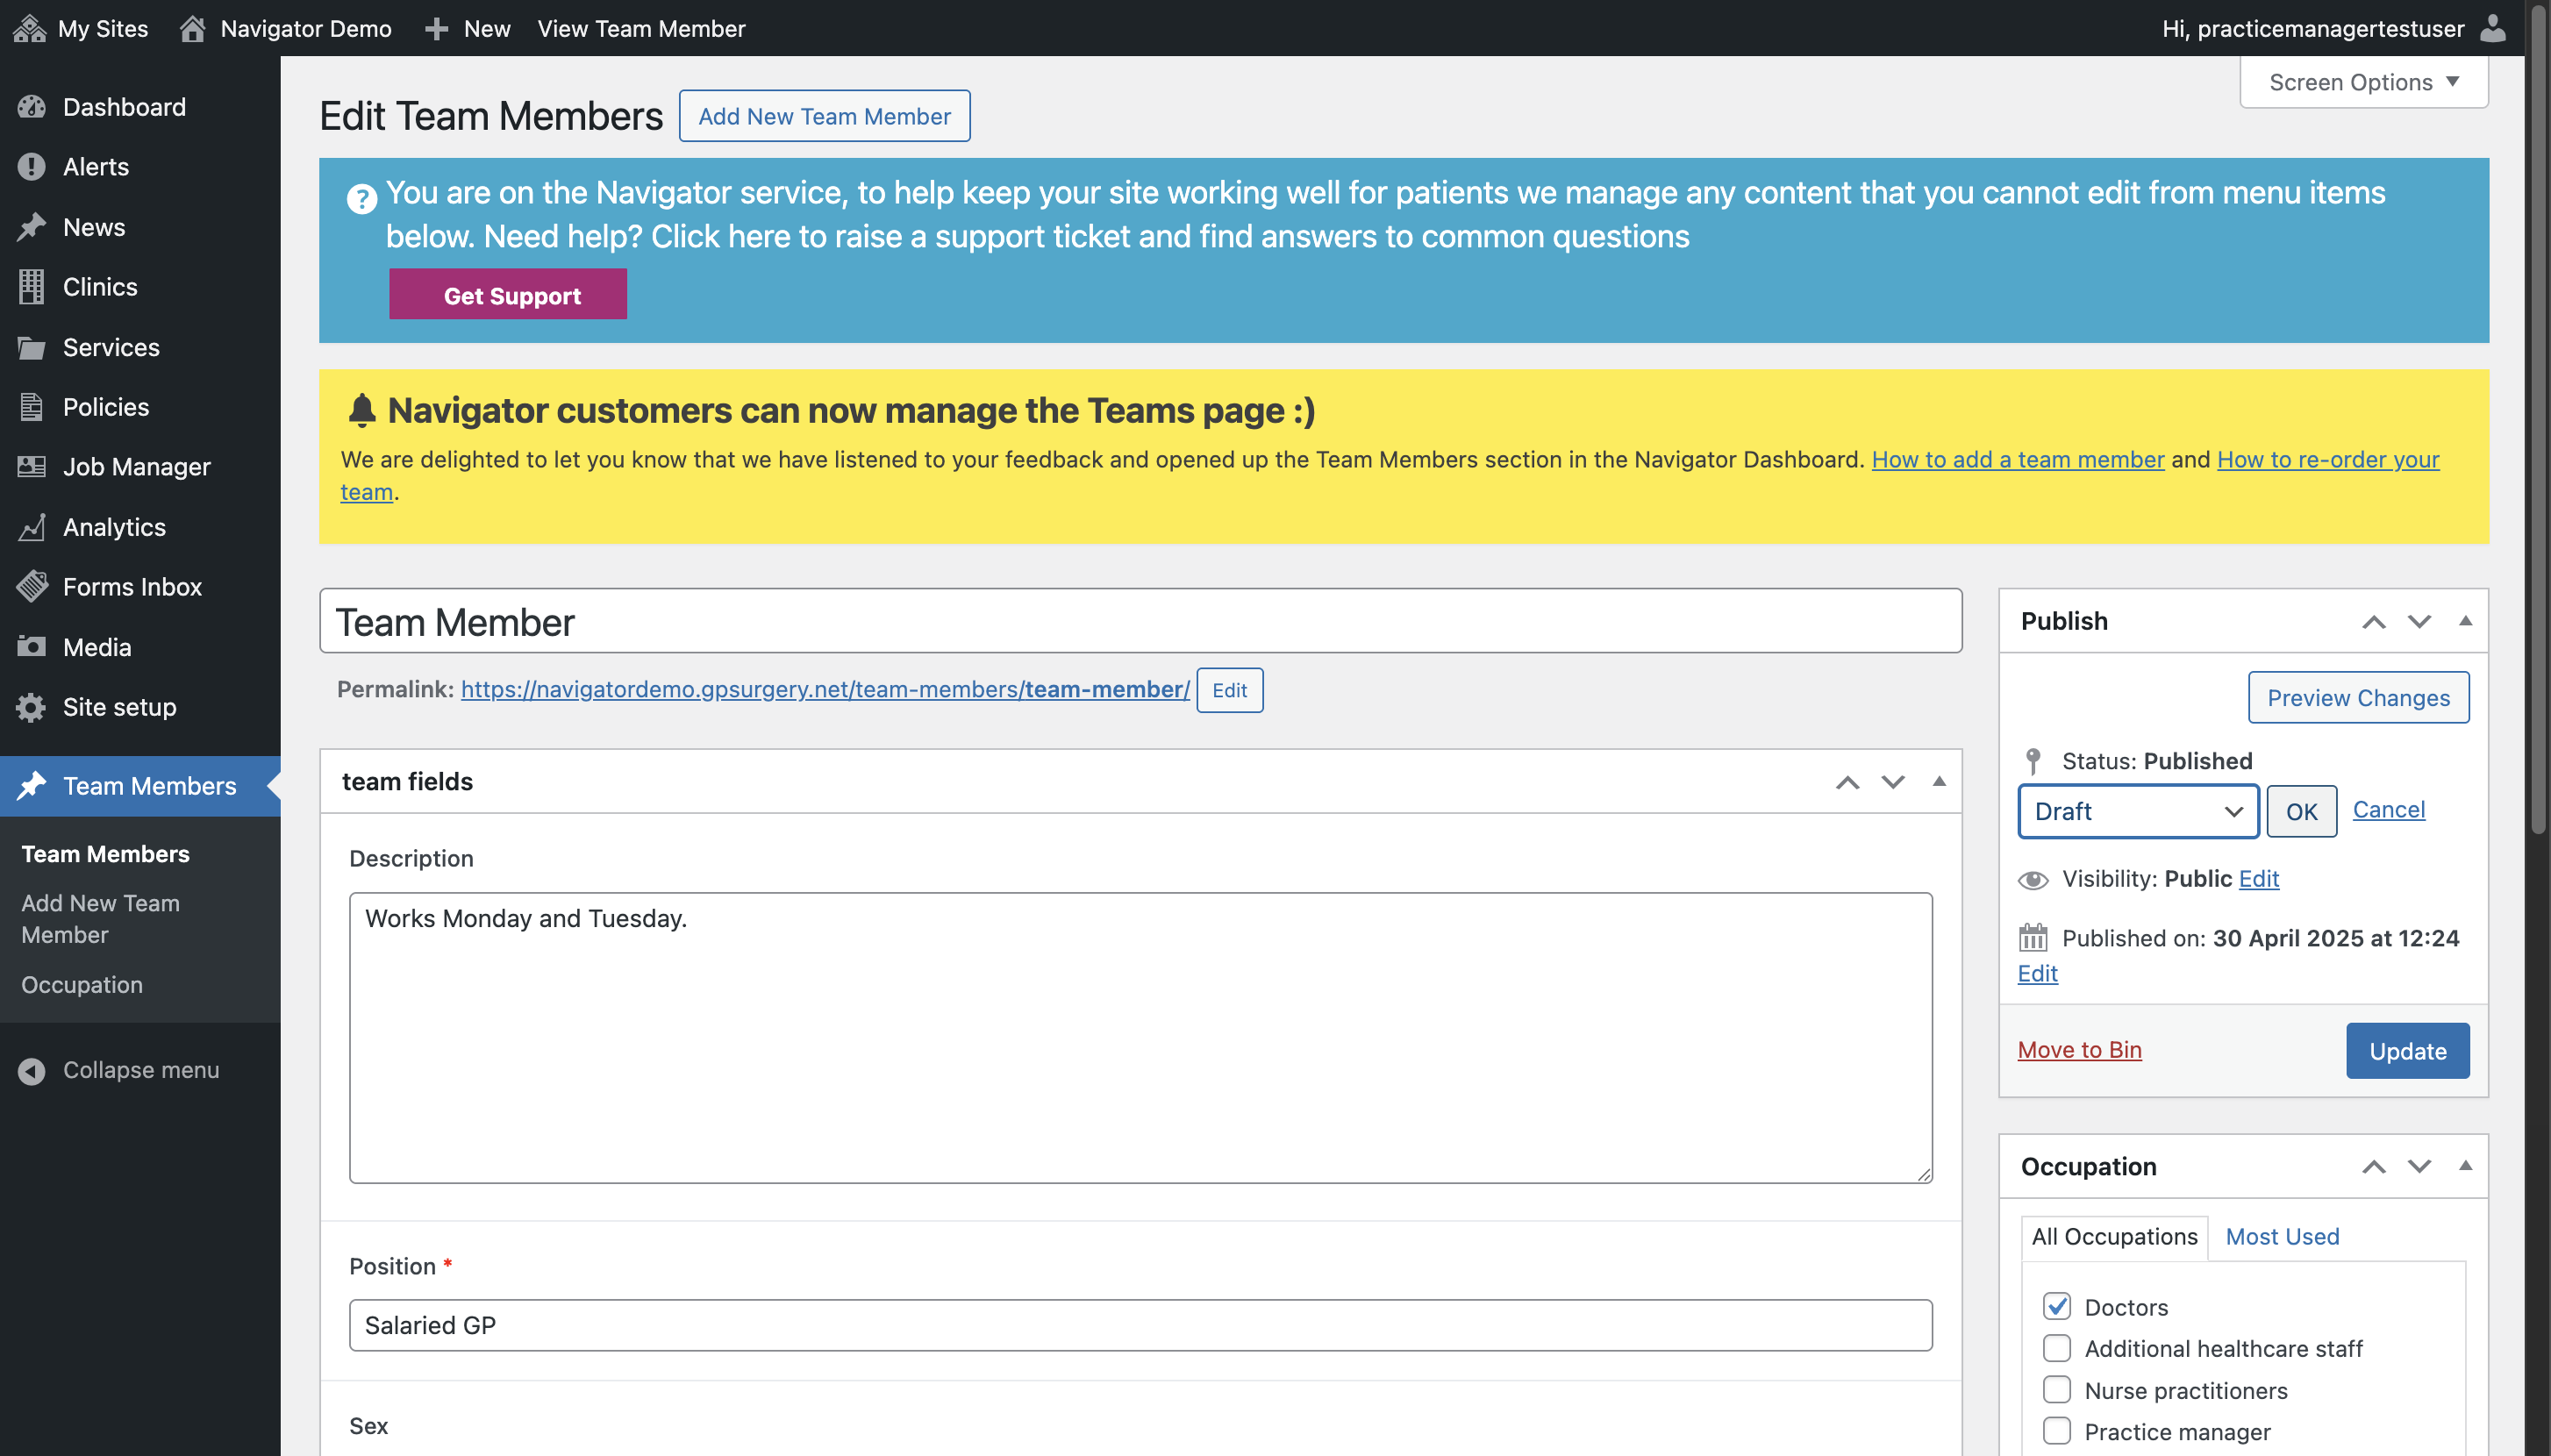Image resolution: width=2551 pixels, height=1456 pixels.
Task: Check the Additional healthcare staff checkbox
Action: click(x=2057, y=1348)
